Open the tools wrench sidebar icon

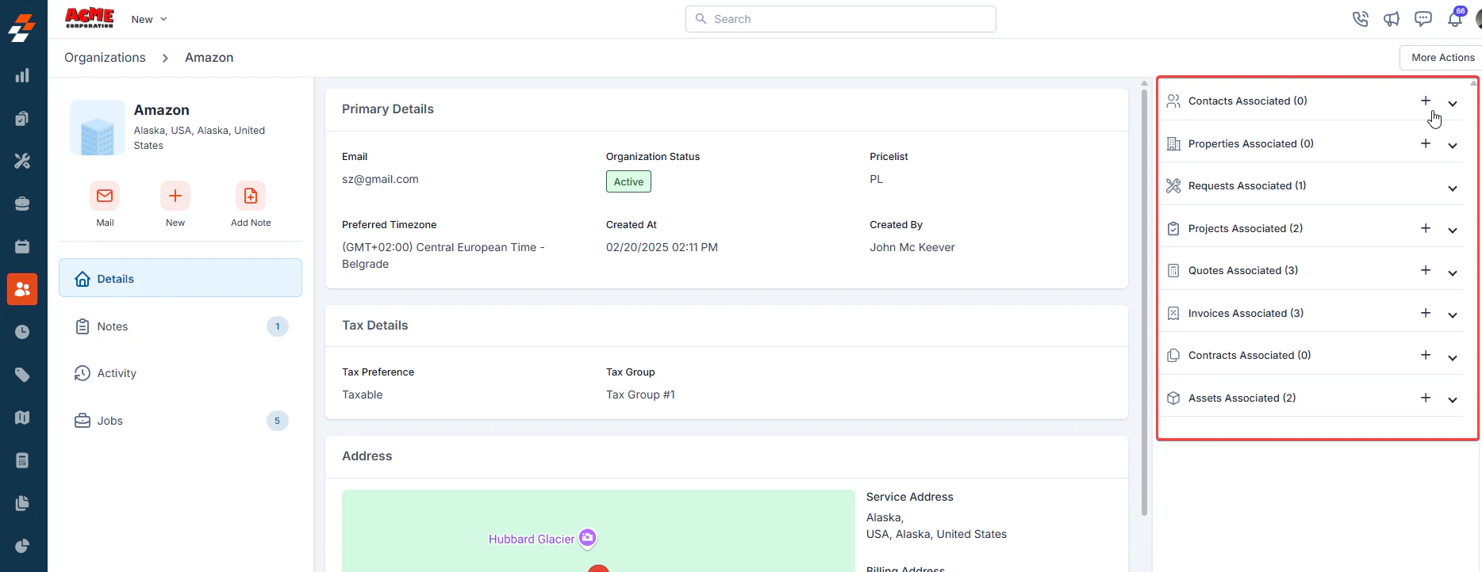point(22,161)
